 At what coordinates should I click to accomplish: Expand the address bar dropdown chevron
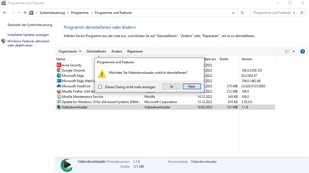tap(233, 12)
